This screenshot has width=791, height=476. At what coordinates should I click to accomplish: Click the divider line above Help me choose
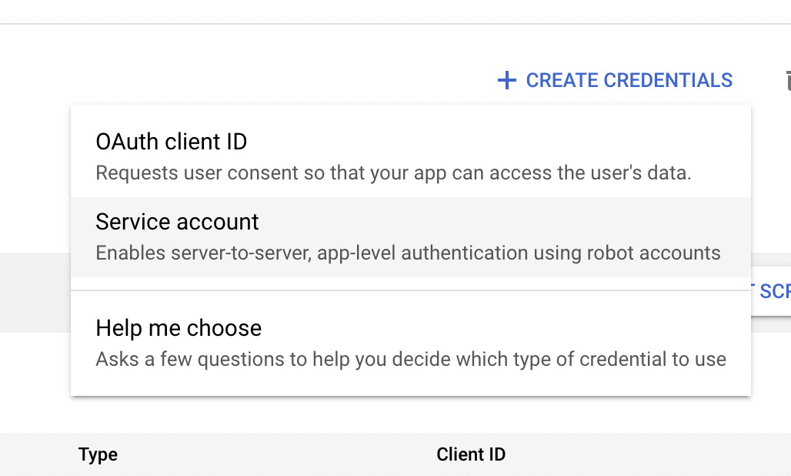point(410,290)
